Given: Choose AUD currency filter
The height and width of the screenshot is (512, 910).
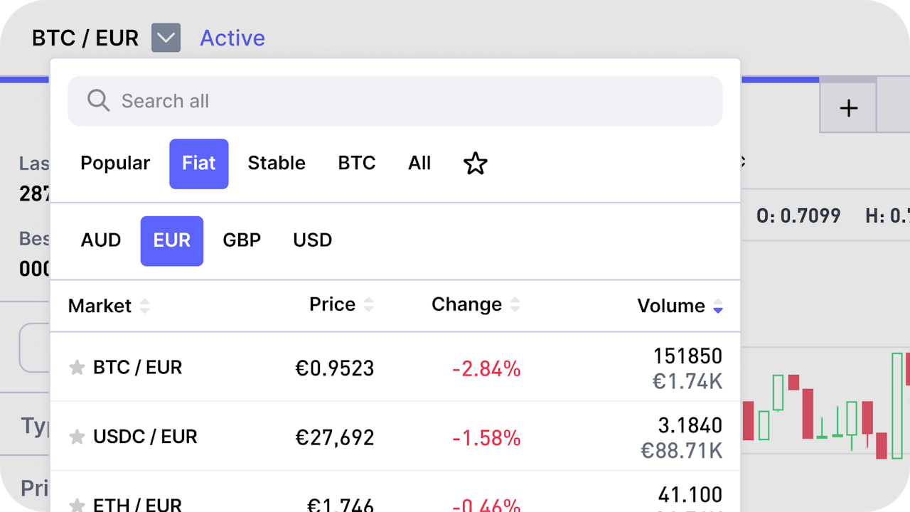Looking at the screenshot, I should (x=101, y=240).
